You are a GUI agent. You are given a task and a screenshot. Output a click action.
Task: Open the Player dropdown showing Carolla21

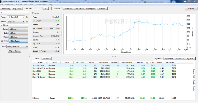point(16,17)
